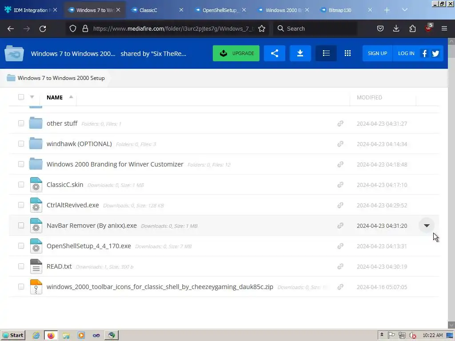The height and width of the screenshot is (341, 455).
Task: Open options dropdown for NavBar Remover row
Action: pyautogui.click(x=427, y=226)
